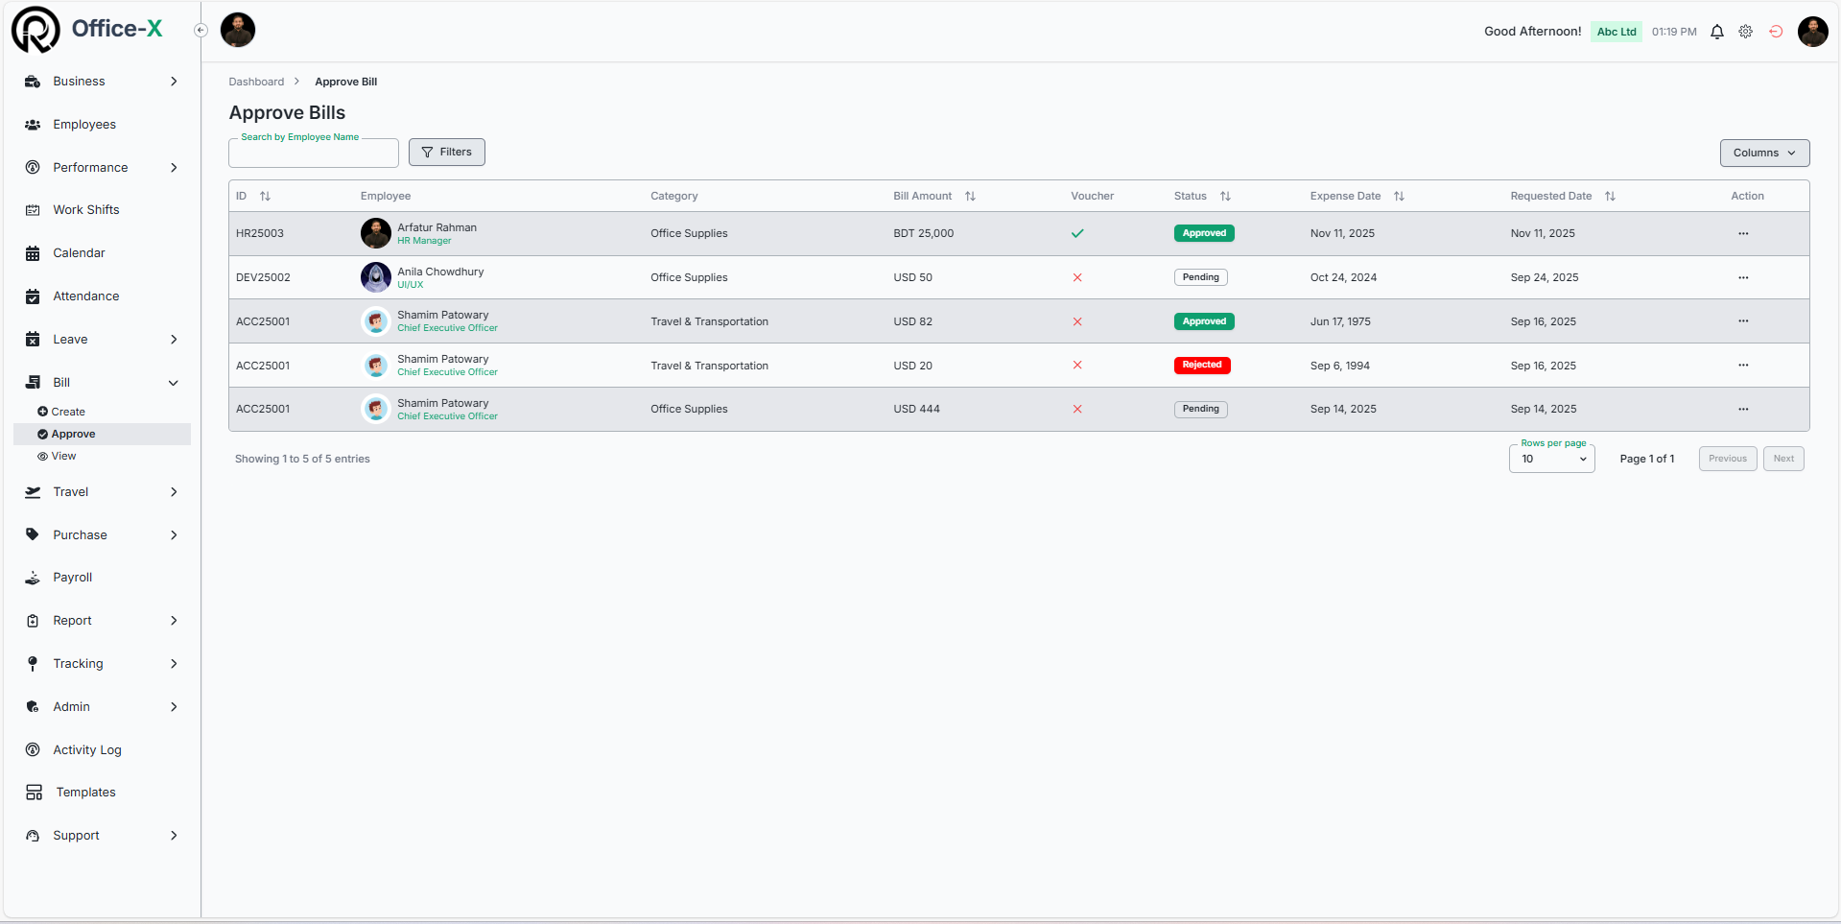
Task: Sort table by Status column
Action: tap(1225, 196)
